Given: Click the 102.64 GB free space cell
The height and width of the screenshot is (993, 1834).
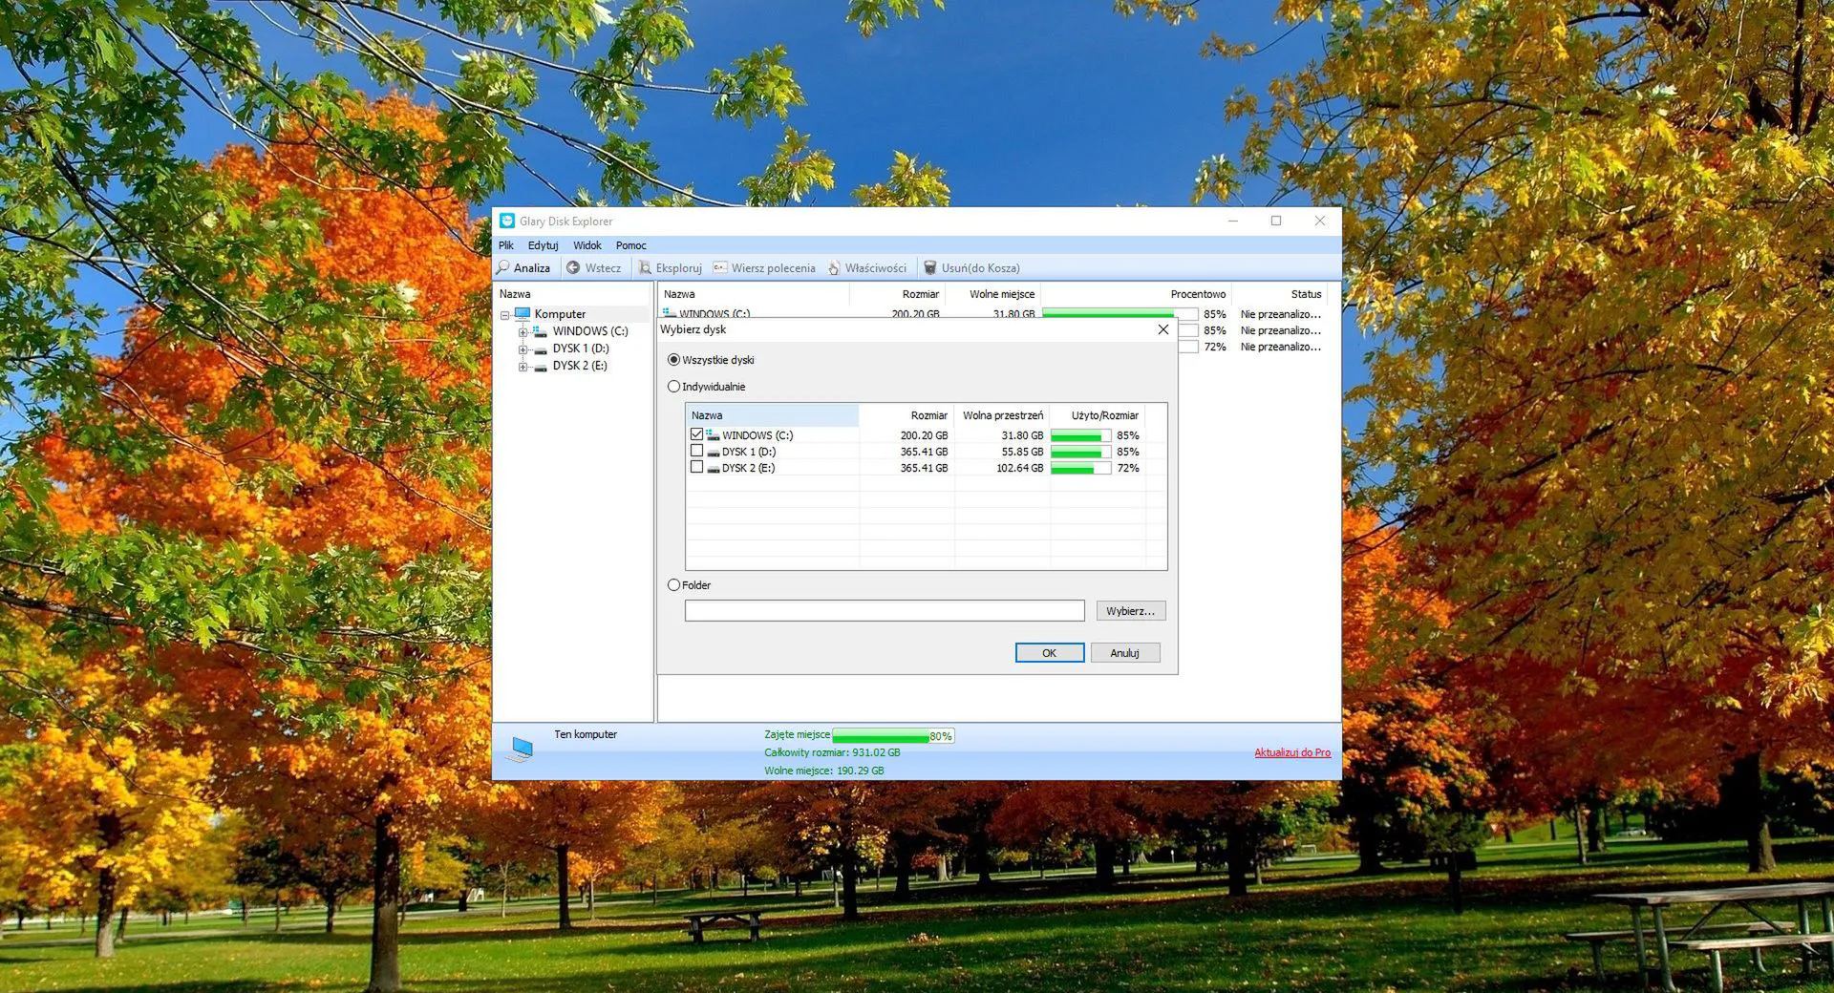Looking at the screenshot, I should (x=1019, y=469).
